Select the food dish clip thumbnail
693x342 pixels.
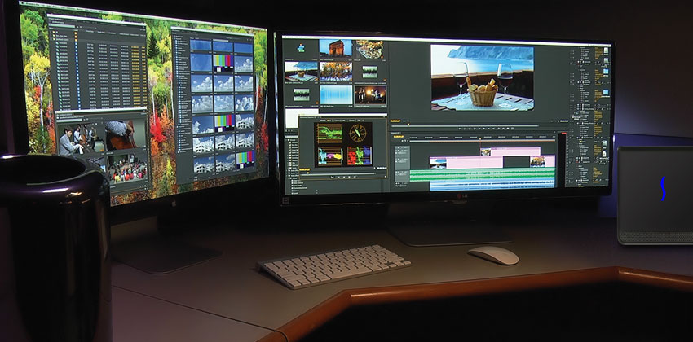(x=369, y=50)
